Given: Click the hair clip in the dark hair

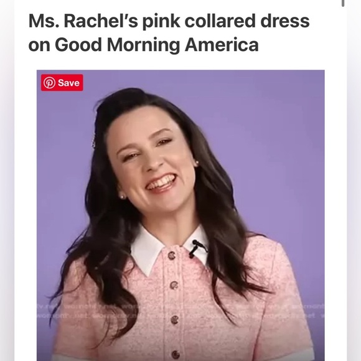Looking at the screenshot, I should (93, 141).
